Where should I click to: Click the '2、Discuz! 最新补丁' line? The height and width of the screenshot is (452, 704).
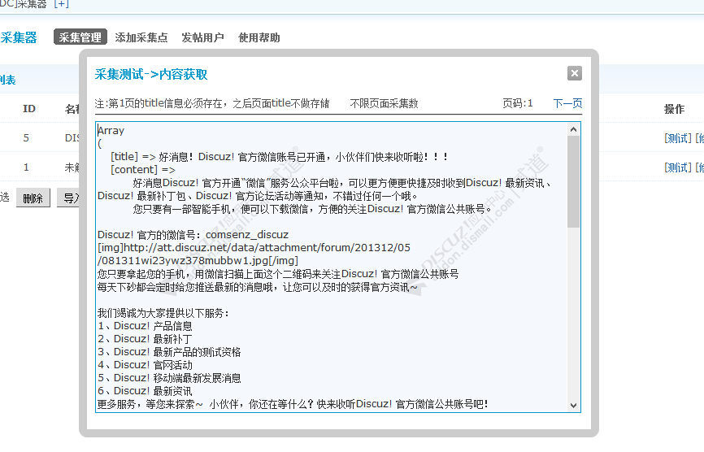tap(145, 339)
